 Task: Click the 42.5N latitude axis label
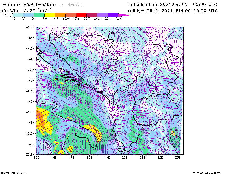30,91
